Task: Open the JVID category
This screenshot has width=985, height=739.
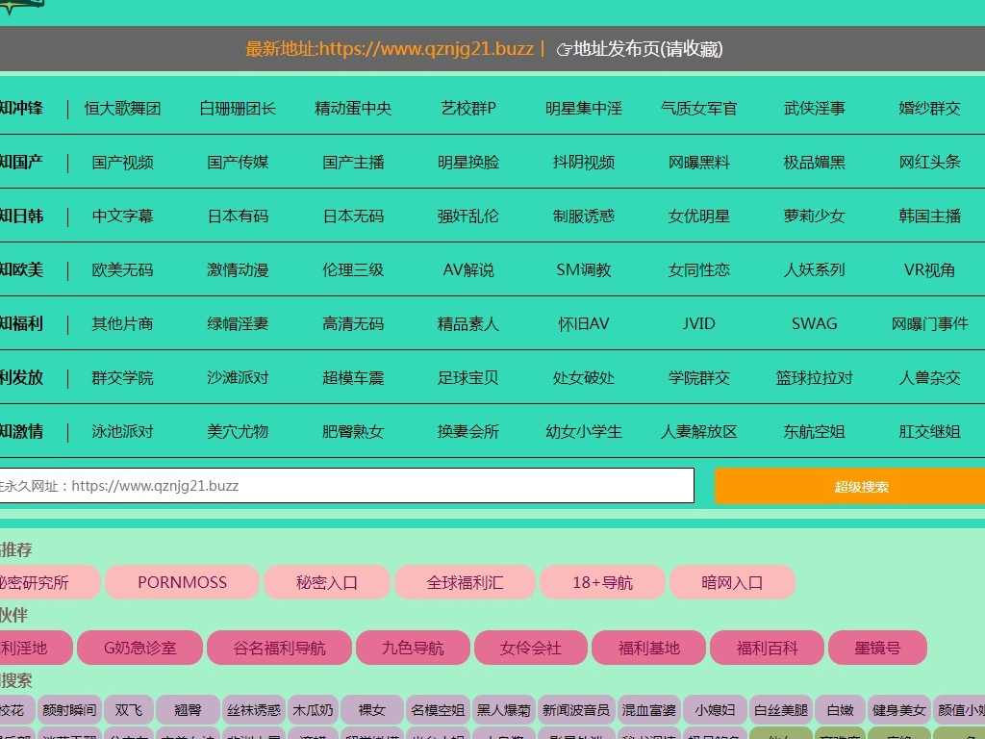Action: tap(698, 324)
